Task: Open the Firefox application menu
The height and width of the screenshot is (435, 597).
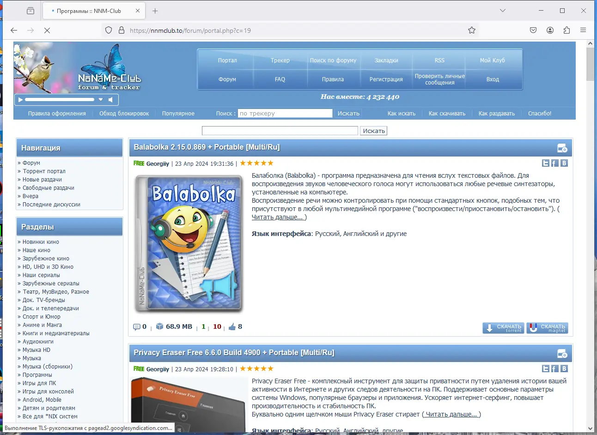Action: (x=583, y=30)
